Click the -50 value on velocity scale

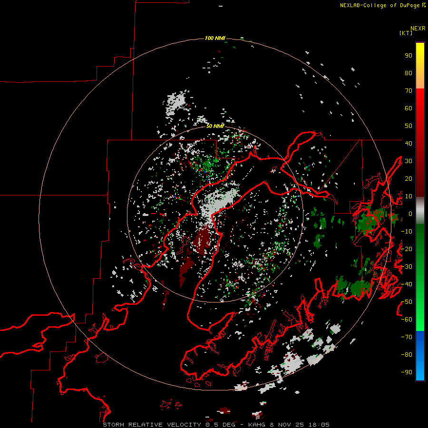pyautogui.click(x=407, y=302)
